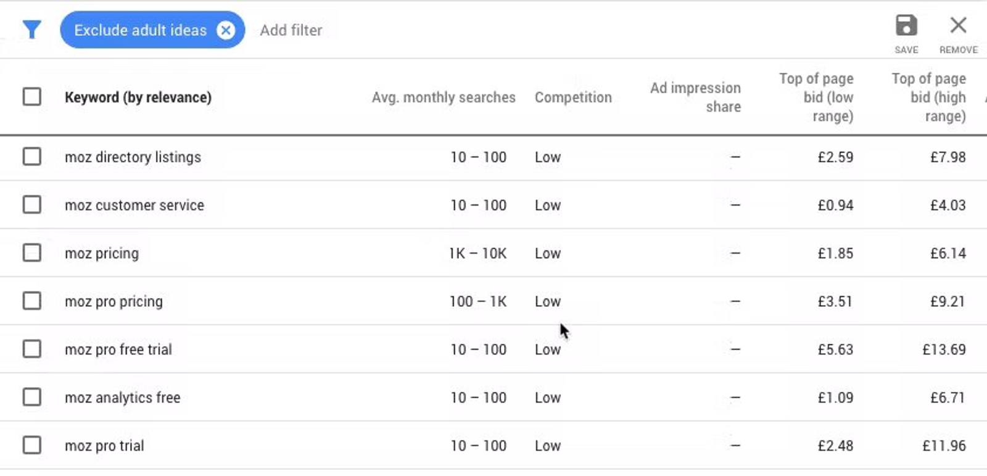Click Top of page bid (high range) header

[928, 98]
